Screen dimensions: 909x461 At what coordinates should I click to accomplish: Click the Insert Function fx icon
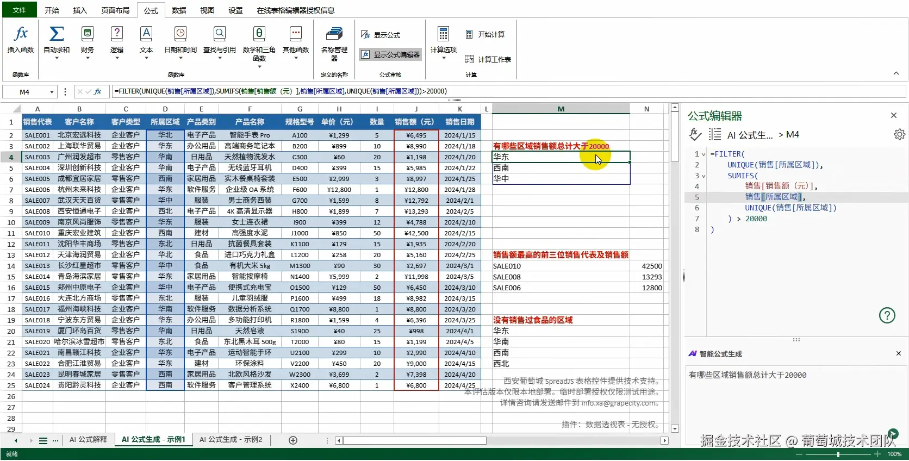point(21,34)
